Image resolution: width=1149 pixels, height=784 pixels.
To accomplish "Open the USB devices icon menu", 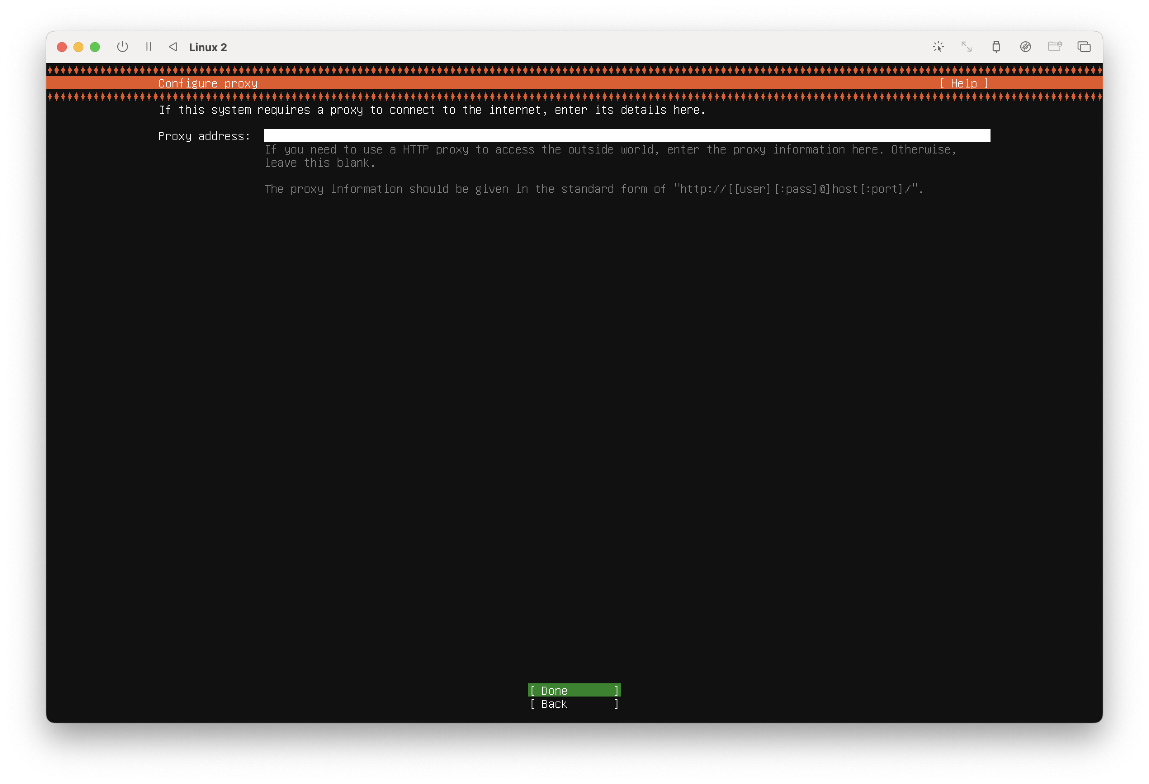I will (x=996, y=47).
